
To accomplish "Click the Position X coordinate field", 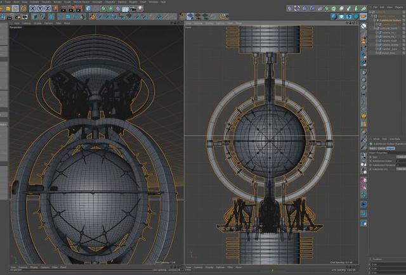I will (388, 264).
